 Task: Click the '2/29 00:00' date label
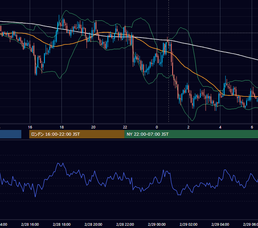point(157,224)
